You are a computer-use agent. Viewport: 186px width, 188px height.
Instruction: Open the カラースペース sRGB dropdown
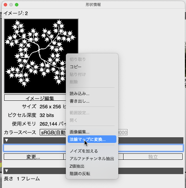[x=53, y=132]
